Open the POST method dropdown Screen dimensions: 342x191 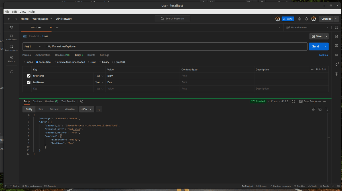(32, 46)
